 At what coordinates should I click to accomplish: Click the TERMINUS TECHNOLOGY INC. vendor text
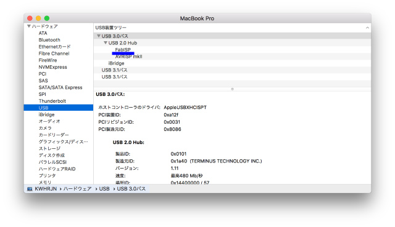point(226,161)
